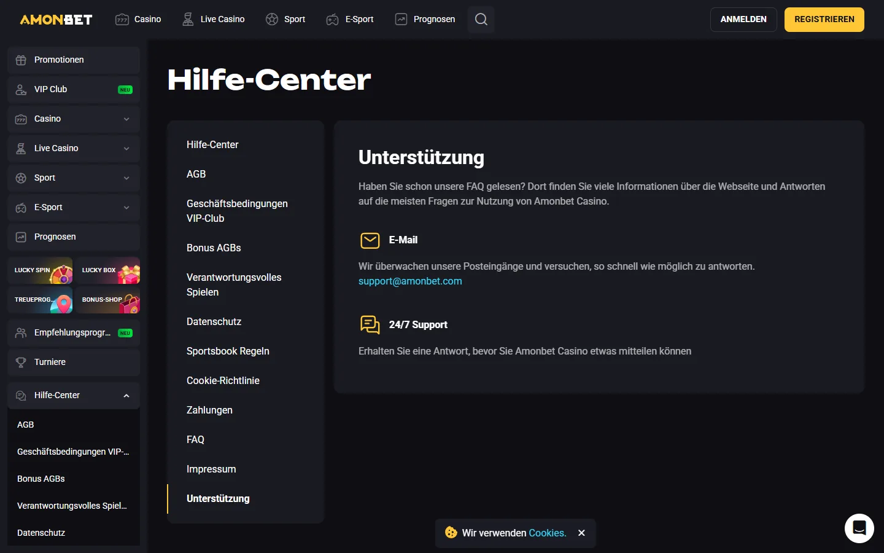Open Live Casino in the top navigation
884x553 pixels.
(214, 20)
